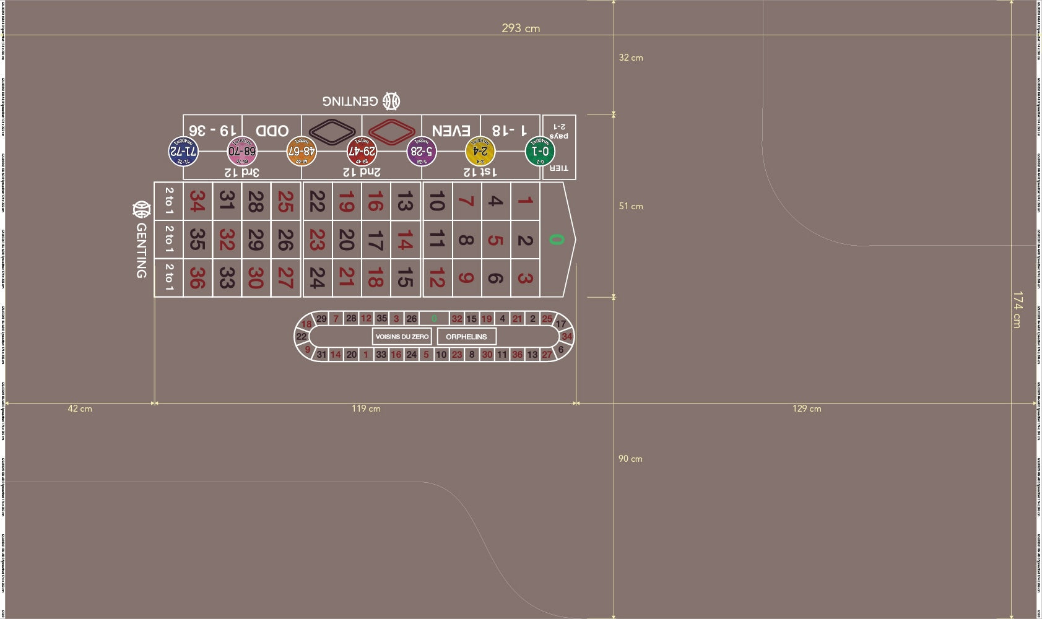1042x619 pixels.
Task: Click the 2 to 1 box beside 34
Action: click(169, 201)
